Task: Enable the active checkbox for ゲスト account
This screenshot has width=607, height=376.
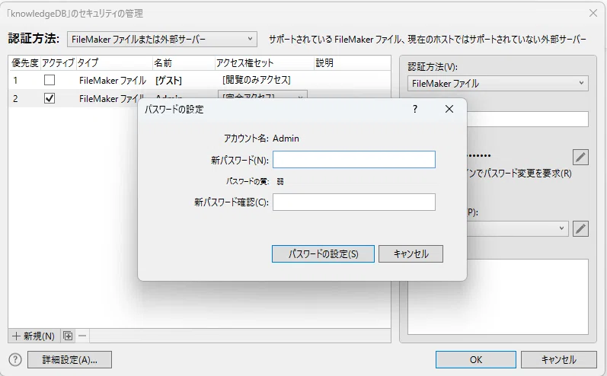Action: coord(50,80)
